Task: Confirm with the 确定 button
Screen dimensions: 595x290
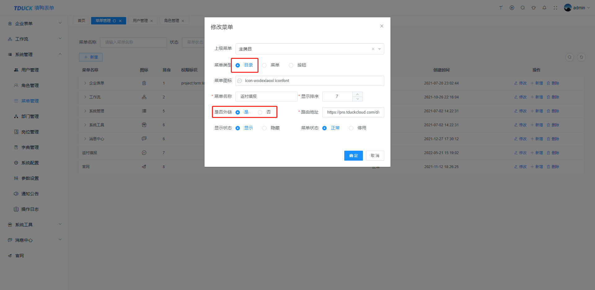Action: (354, 156)
